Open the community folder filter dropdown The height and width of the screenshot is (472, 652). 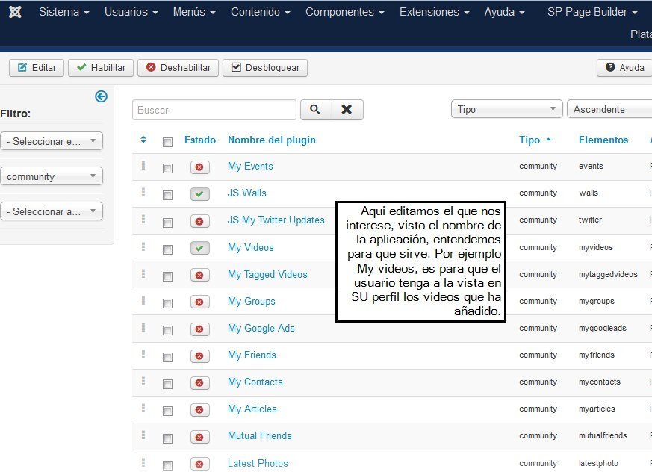click(x=51, y=176)
